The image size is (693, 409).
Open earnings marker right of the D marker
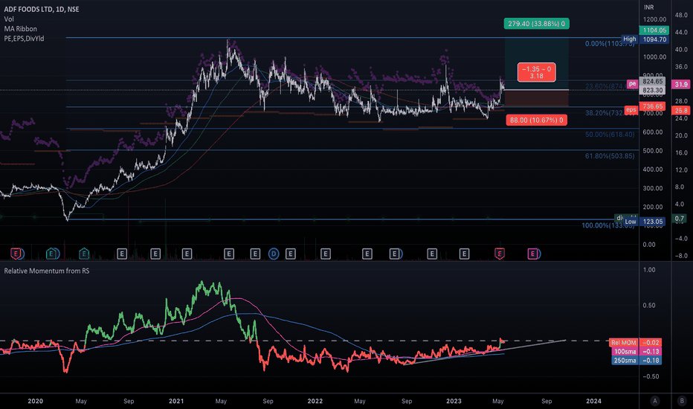(x=291, y=254)
